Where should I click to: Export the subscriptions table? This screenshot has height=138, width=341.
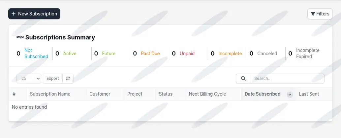53,79
